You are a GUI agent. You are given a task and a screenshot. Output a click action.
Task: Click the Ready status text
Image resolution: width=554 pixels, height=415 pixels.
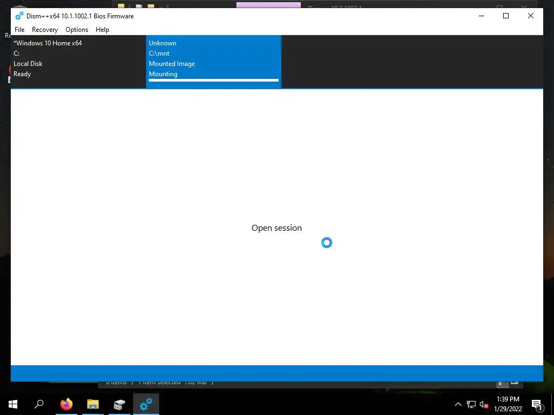[22, 73]
